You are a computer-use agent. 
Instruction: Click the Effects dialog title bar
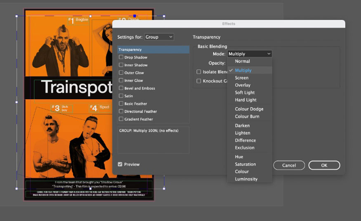229,24
